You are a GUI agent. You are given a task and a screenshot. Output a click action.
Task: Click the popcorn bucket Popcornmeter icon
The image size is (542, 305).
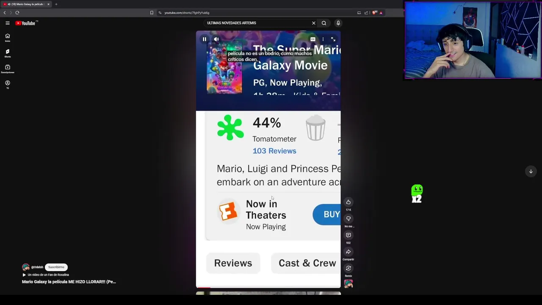[315, 128]
